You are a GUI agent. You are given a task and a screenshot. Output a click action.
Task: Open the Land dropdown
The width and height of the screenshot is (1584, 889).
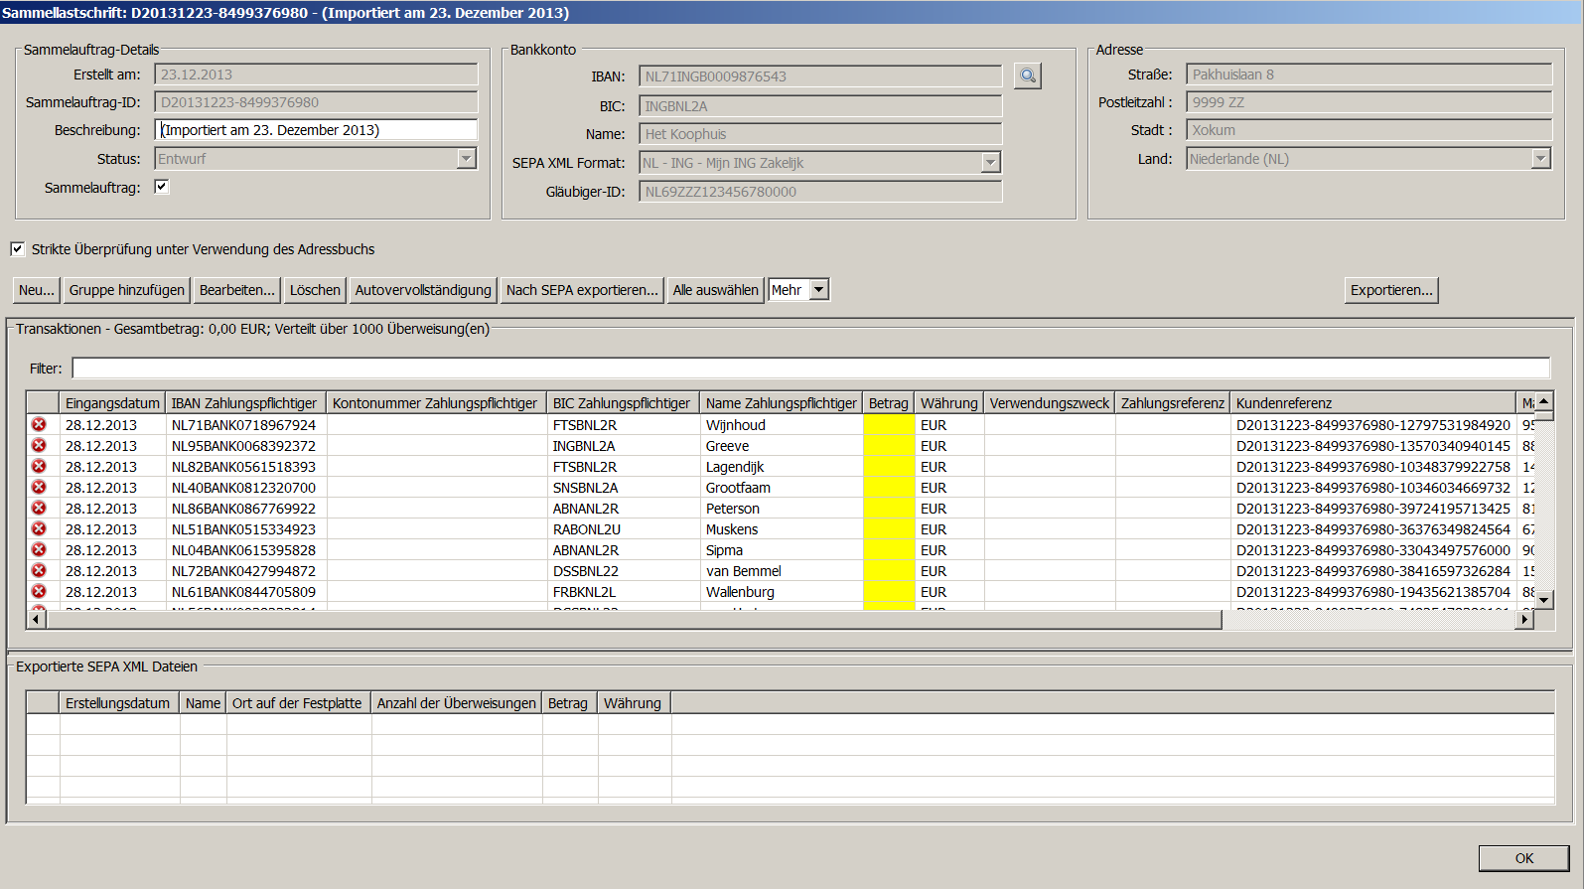tap(1540, 159)
